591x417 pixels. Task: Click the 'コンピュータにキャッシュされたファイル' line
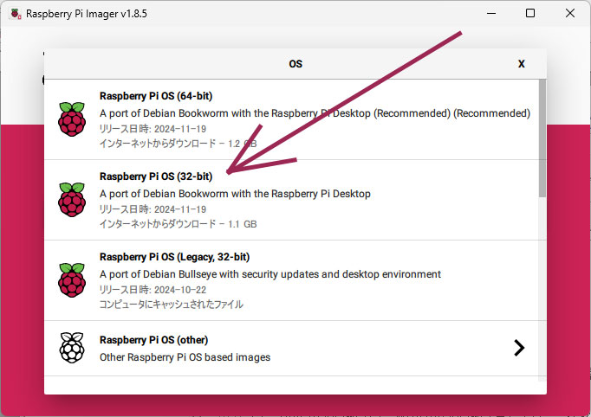pos(172,305)
